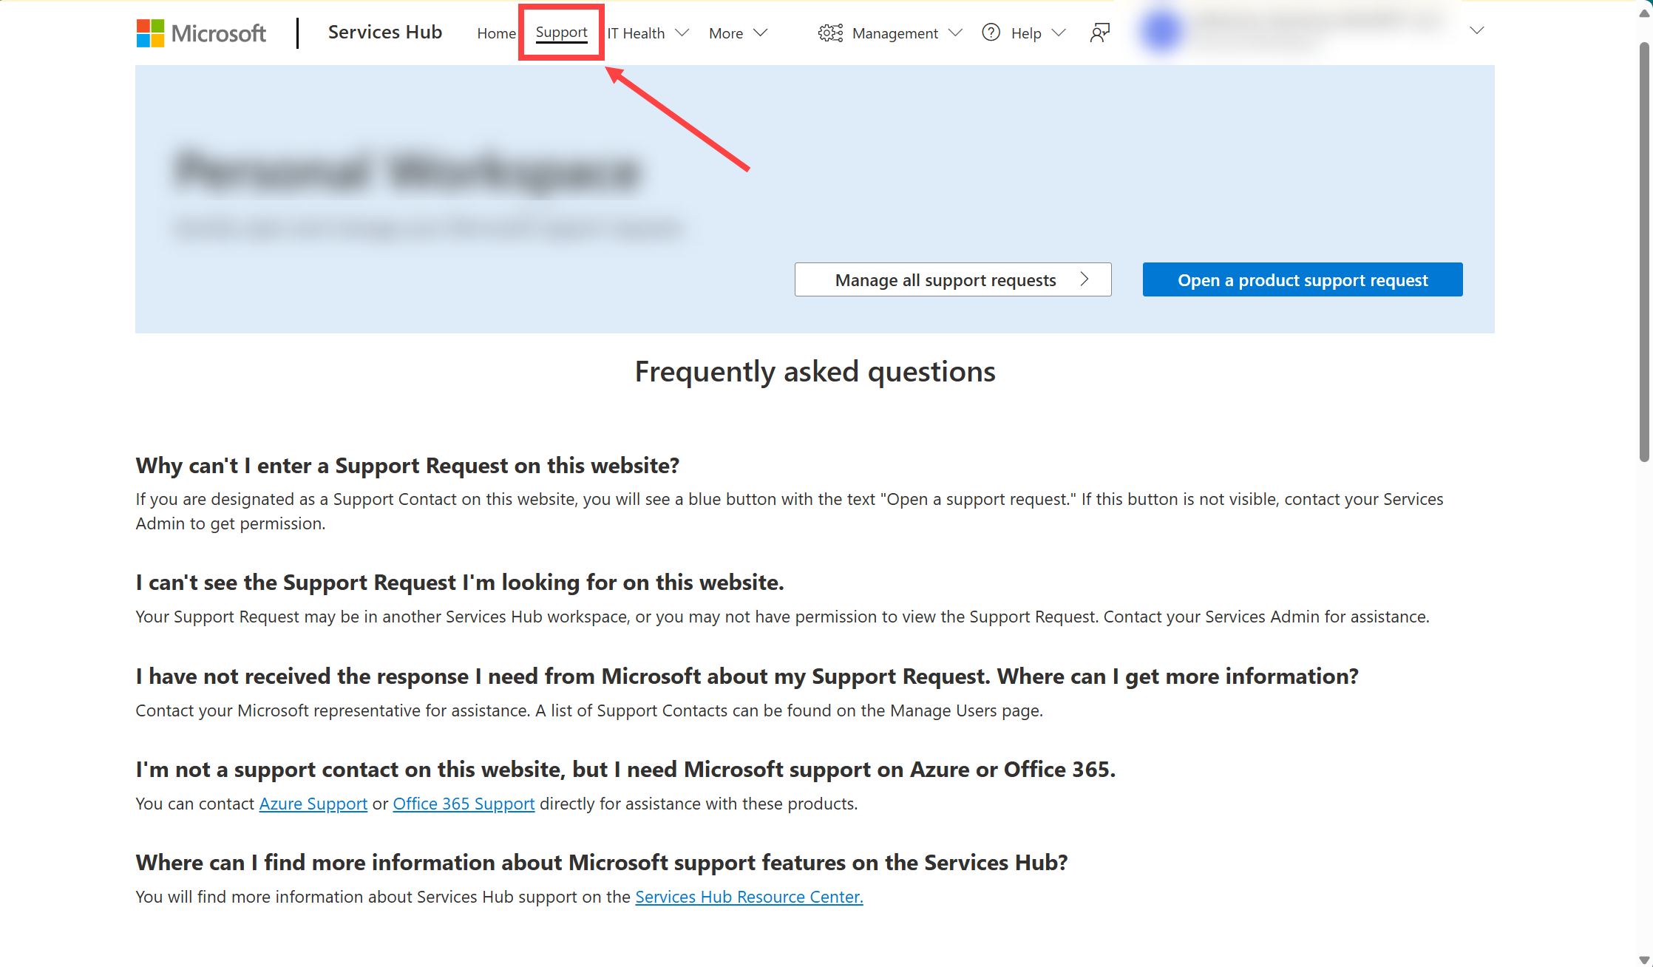Click Manage all support requests chevron arrow
Image resolution: width=1653 pixels, height=967 pixels.
click(x=1085, y=279)
